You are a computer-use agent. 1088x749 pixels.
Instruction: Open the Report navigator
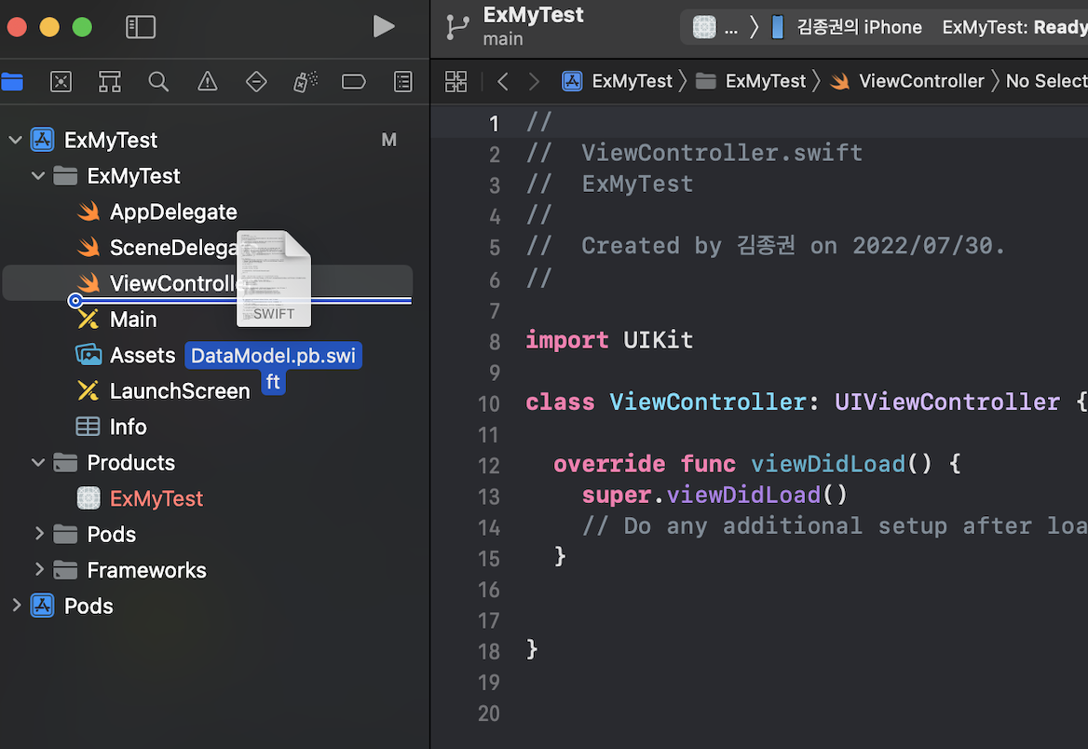click(403, 82)
